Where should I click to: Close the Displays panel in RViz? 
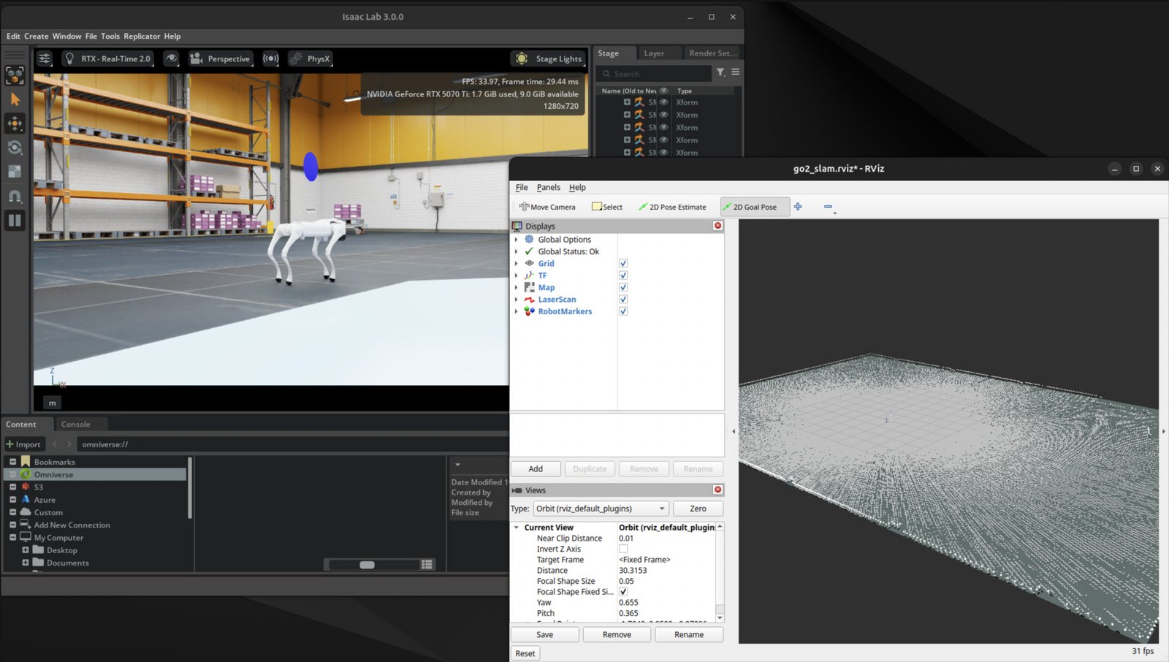717,226
